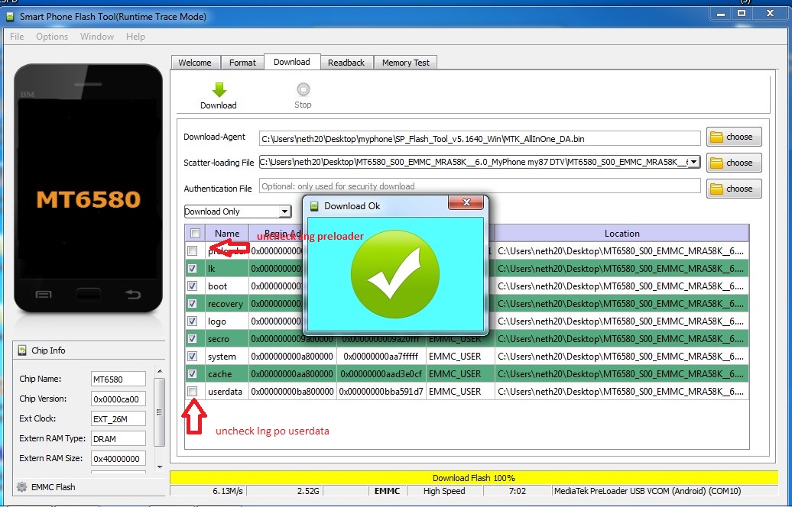Click the Chip Name MT6580 field
This screenshot has height=507, width=792.
coord(118,379)
